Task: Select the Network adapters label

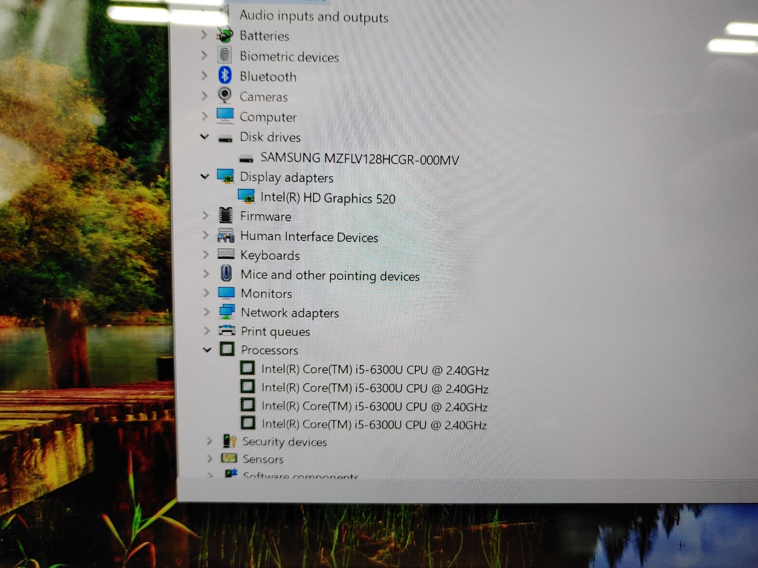Action: pos(290,313)
